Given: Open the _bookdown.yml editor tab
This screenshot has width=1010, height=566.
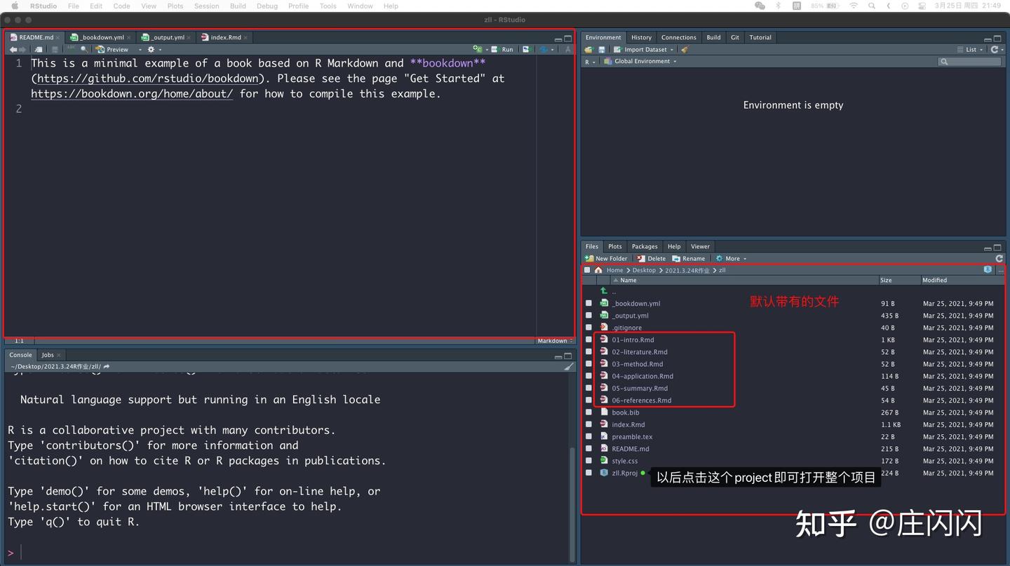Looking at the screenshot, I should point(102,37).
